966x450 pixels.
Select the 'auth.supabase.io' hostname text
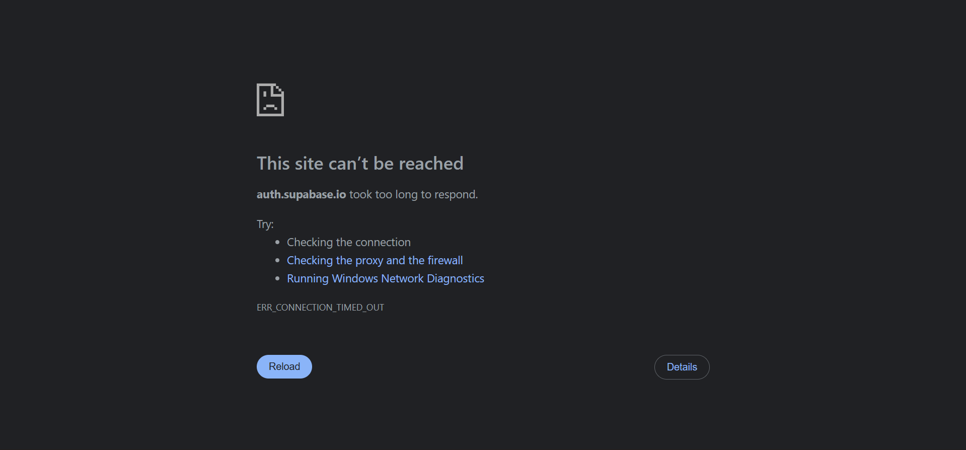click(x=301, y=194)
